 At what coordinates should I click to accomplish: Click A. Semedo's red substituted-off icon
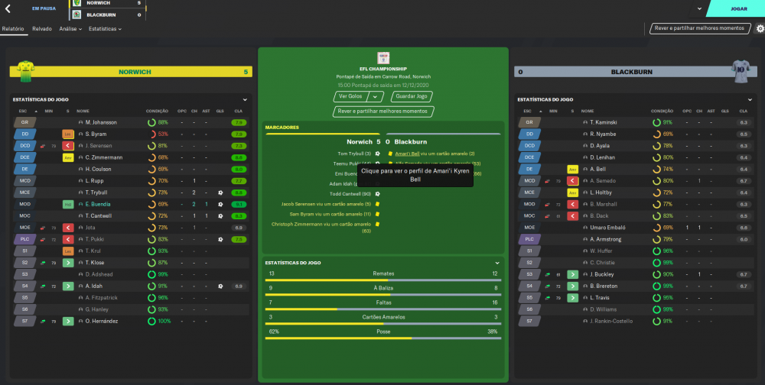click(572, 181)
